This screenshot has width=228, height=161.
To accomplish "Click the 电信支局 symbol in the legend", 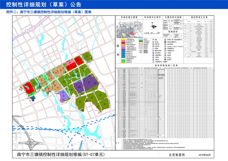I will 153,46.
